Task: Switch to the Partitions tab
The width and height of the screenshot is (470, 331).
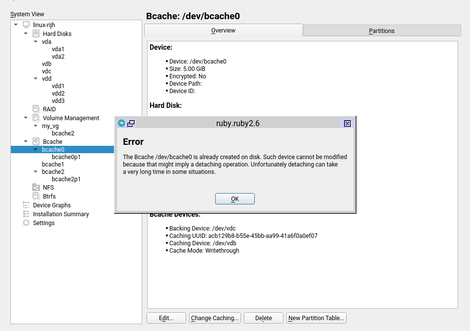Action: pos(382,31)
